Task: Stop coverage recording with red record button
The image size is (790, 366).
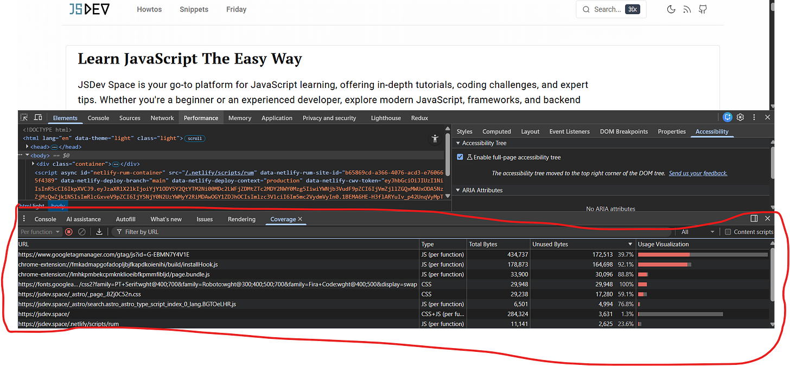Action: tap(69, 232)
